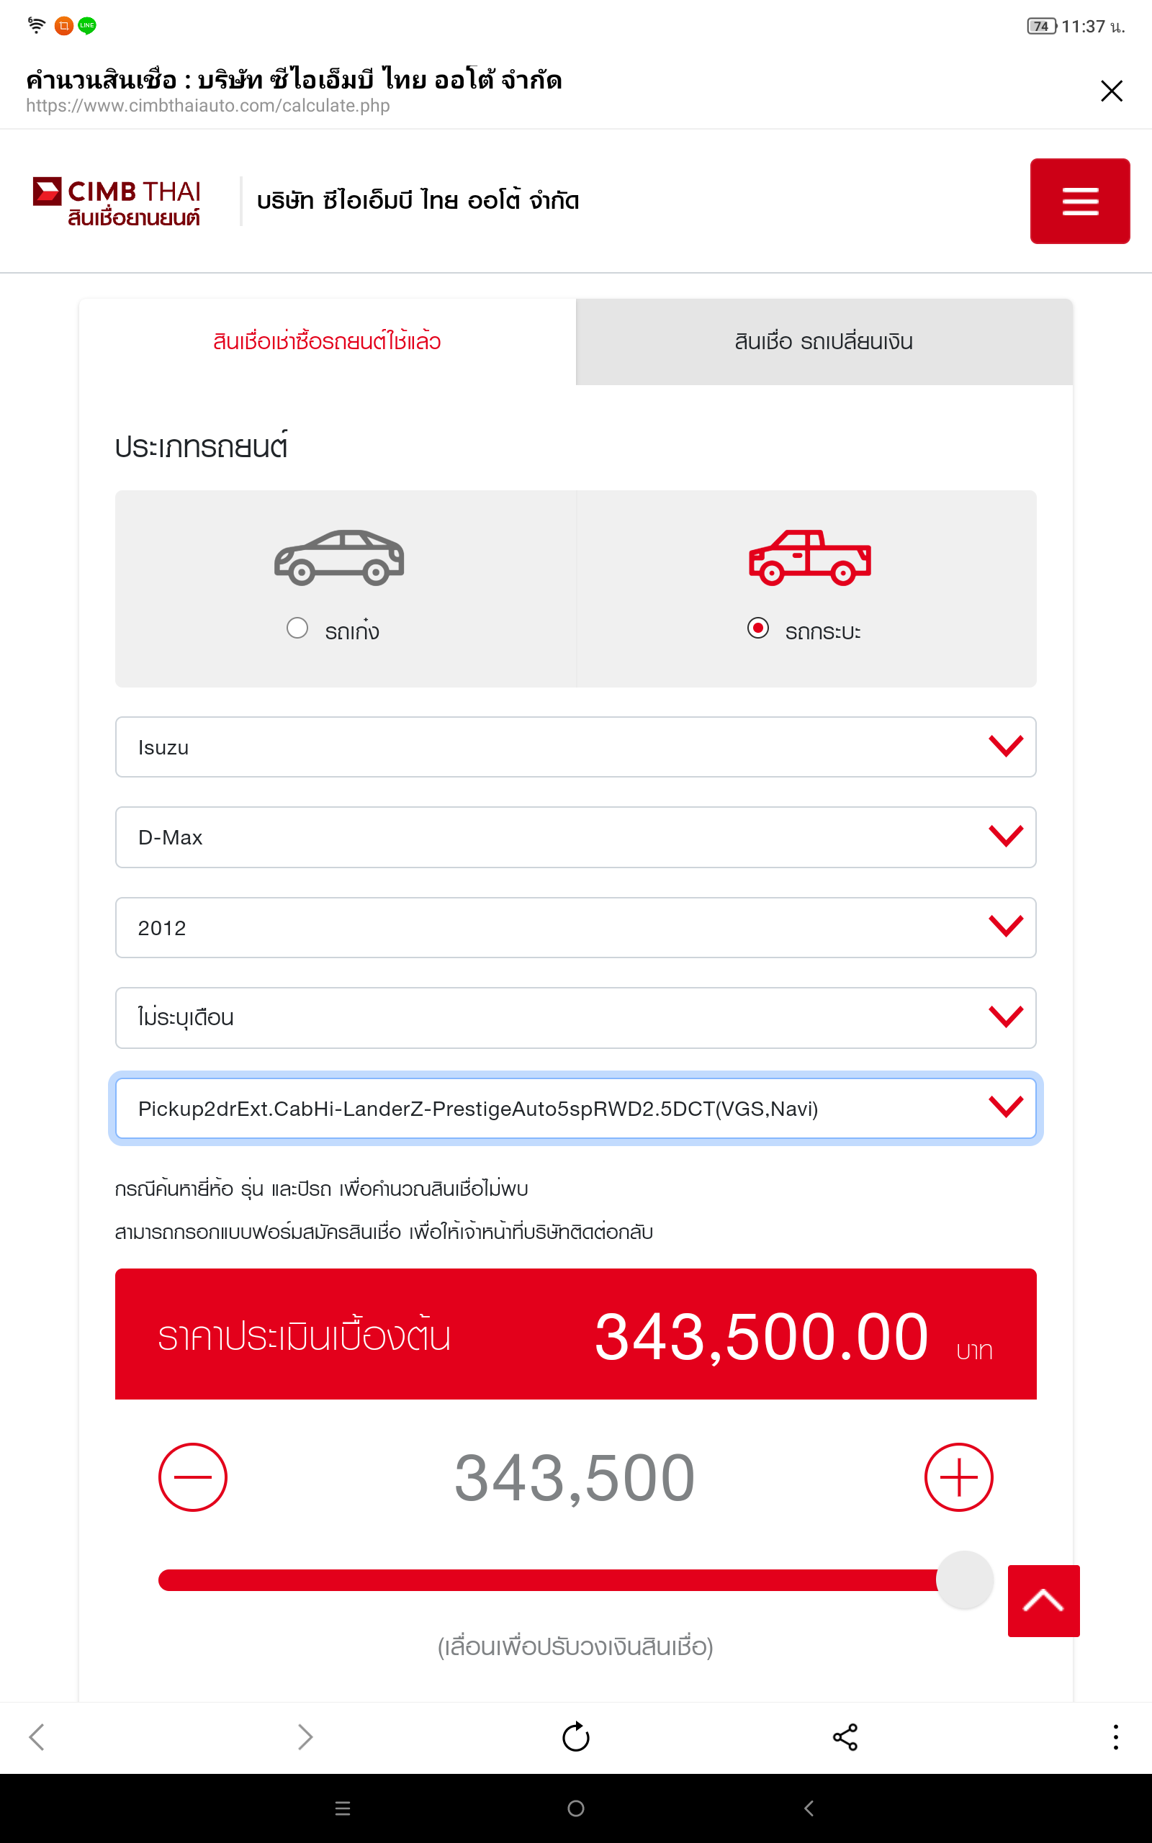This screenshot has width=1152, height=1843.
Task: Select the สินเชื่อเช่าซื้อรถยนต์ใช้แล้ว tab
Action: coord(327,342)
